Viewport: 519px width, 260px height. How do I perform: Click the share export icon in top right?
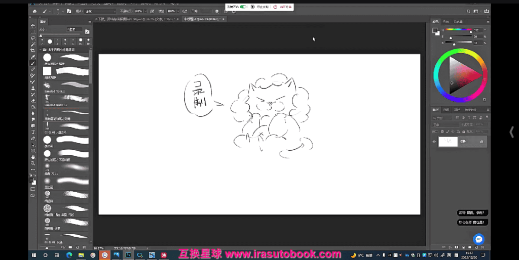tap(486, 11)
